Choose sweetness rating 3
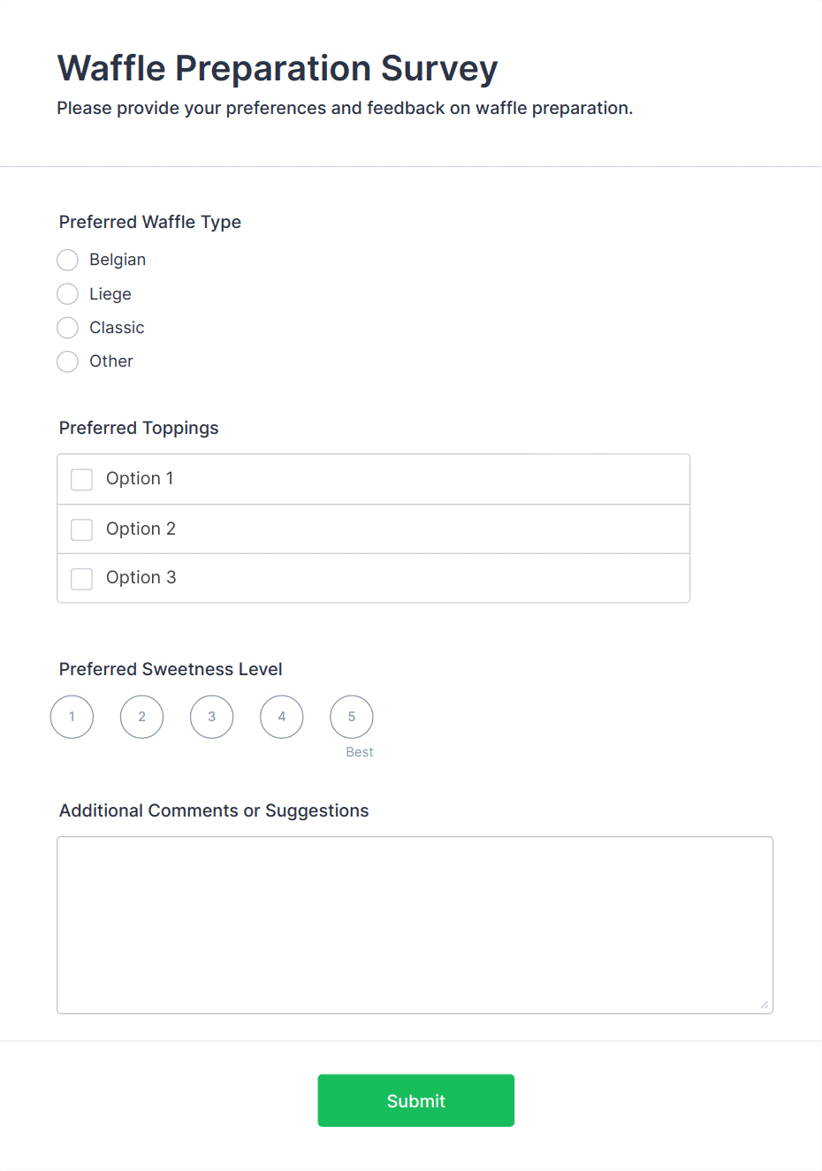822x1171 pixels. coord(212,717)
